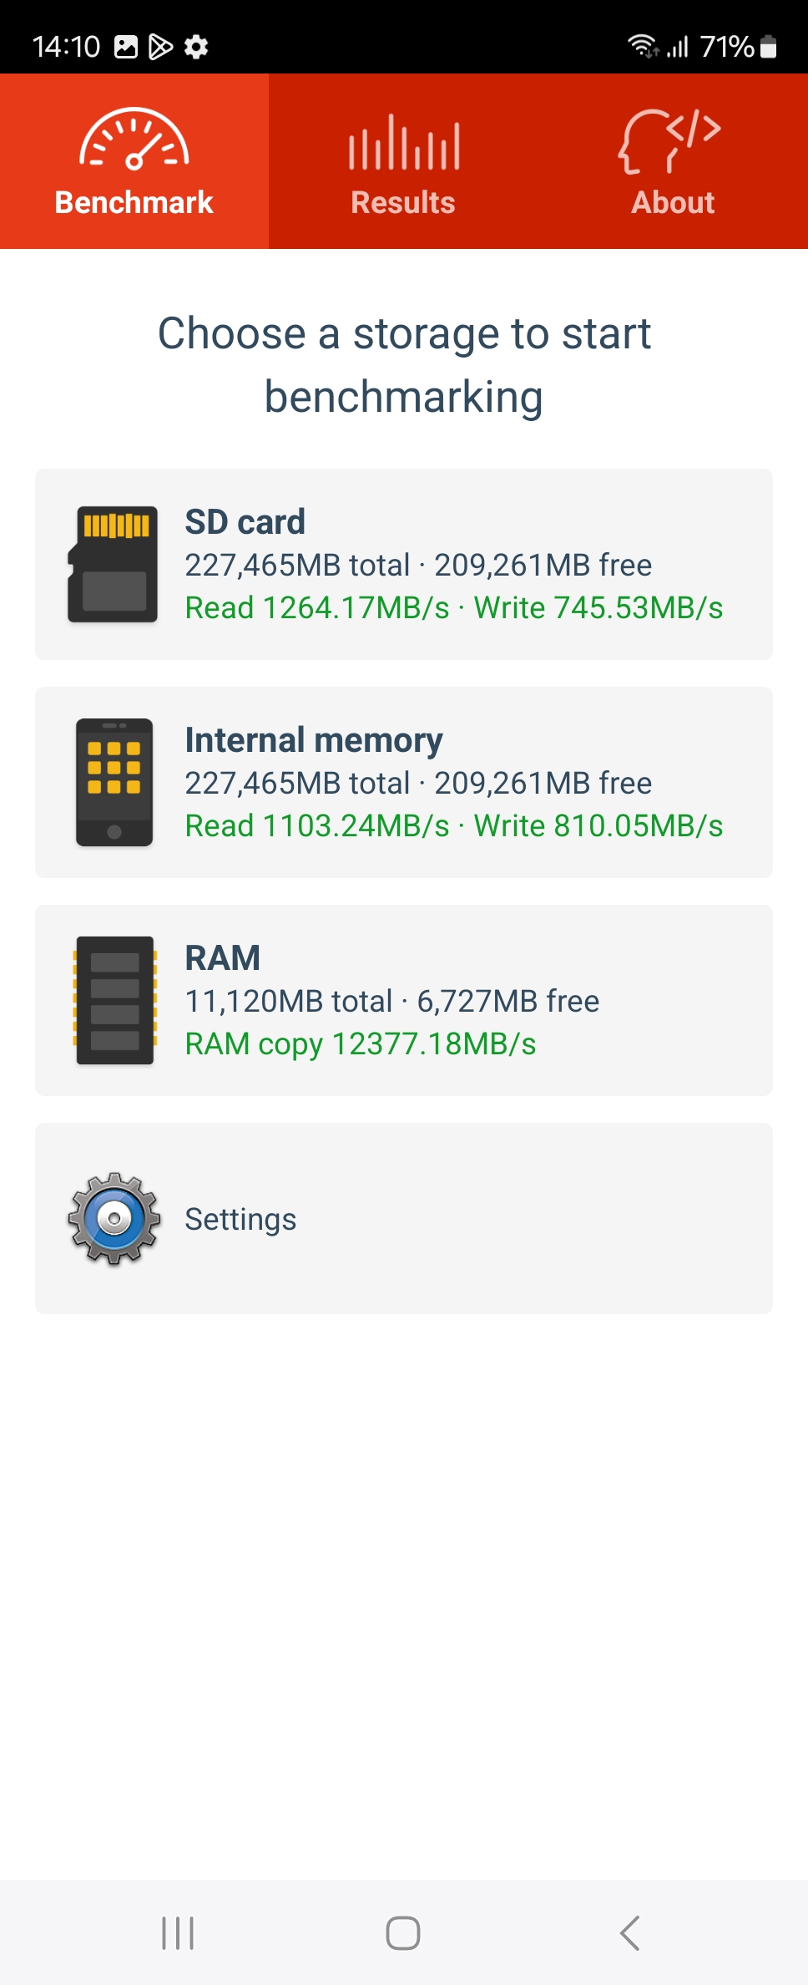808x1985 pixels.
Task: Tap the RAM copy speed result
Action: (361, 1044)
